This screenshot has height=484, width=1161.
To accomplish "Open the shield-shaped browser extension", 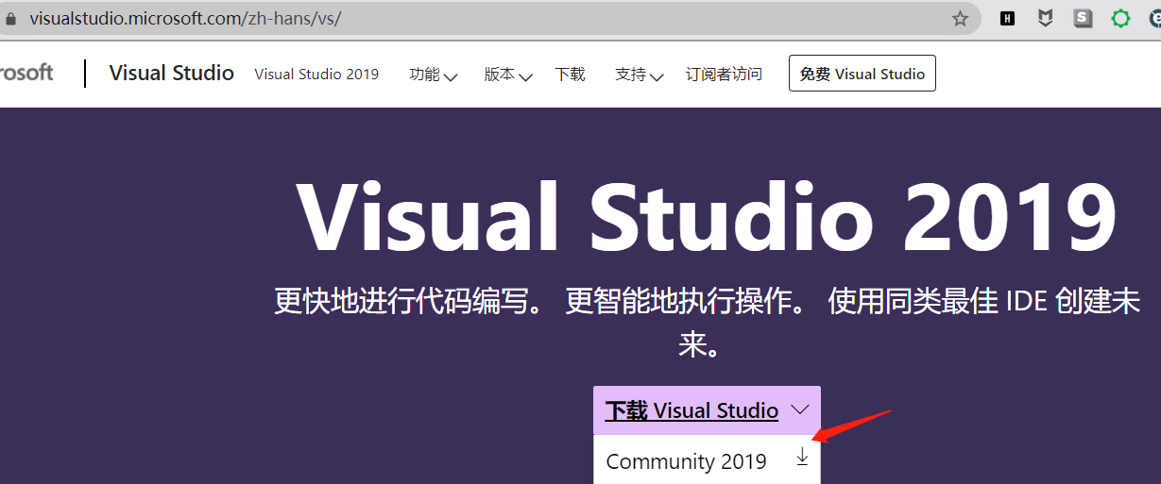I will (1045, 18).
